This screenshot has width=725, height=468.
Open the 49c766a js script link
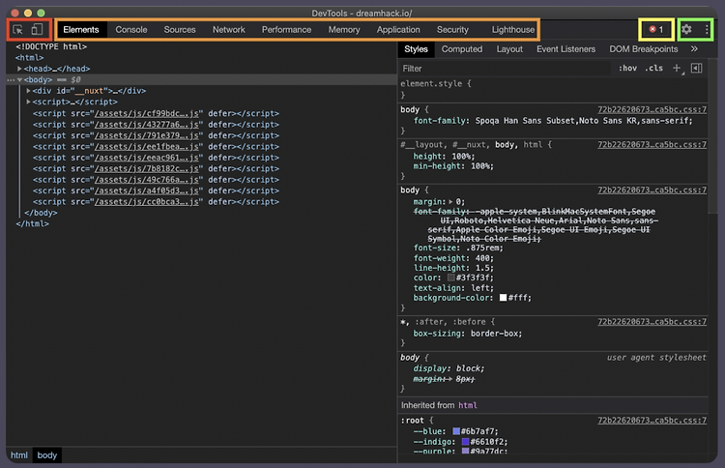[147, 180]
